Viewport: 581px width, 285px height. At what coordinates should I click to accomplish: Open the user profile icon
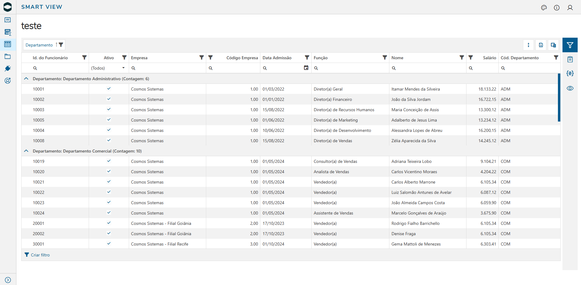pyautogui.click(x=570, y=8)
